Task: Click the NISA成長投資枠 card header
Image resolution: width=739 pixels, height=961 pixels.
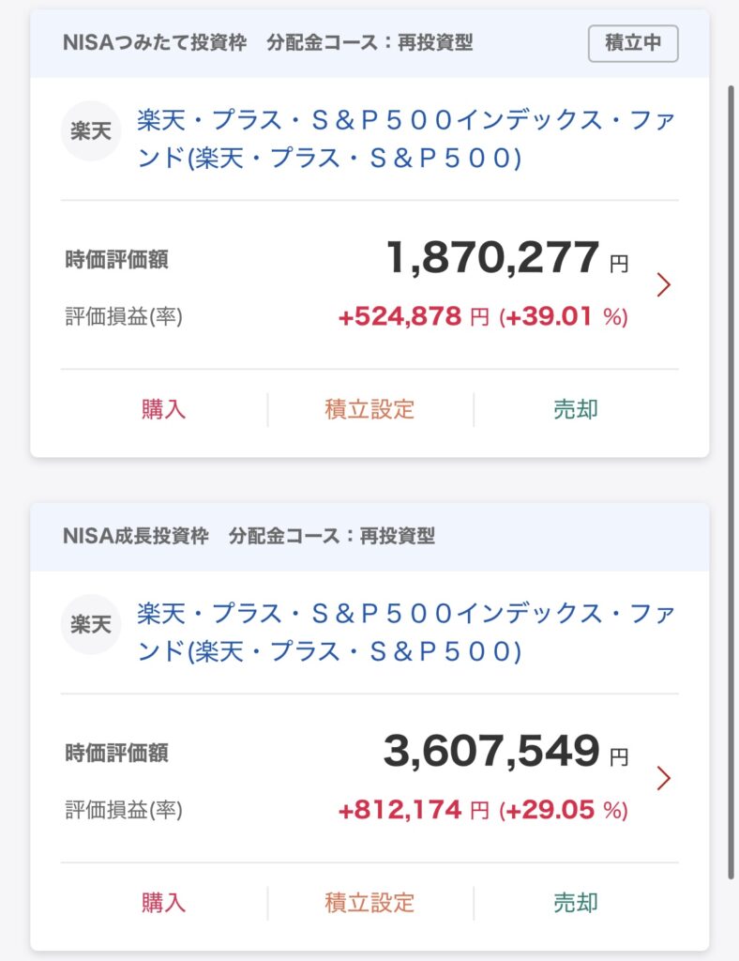Action: click(369, 537)
